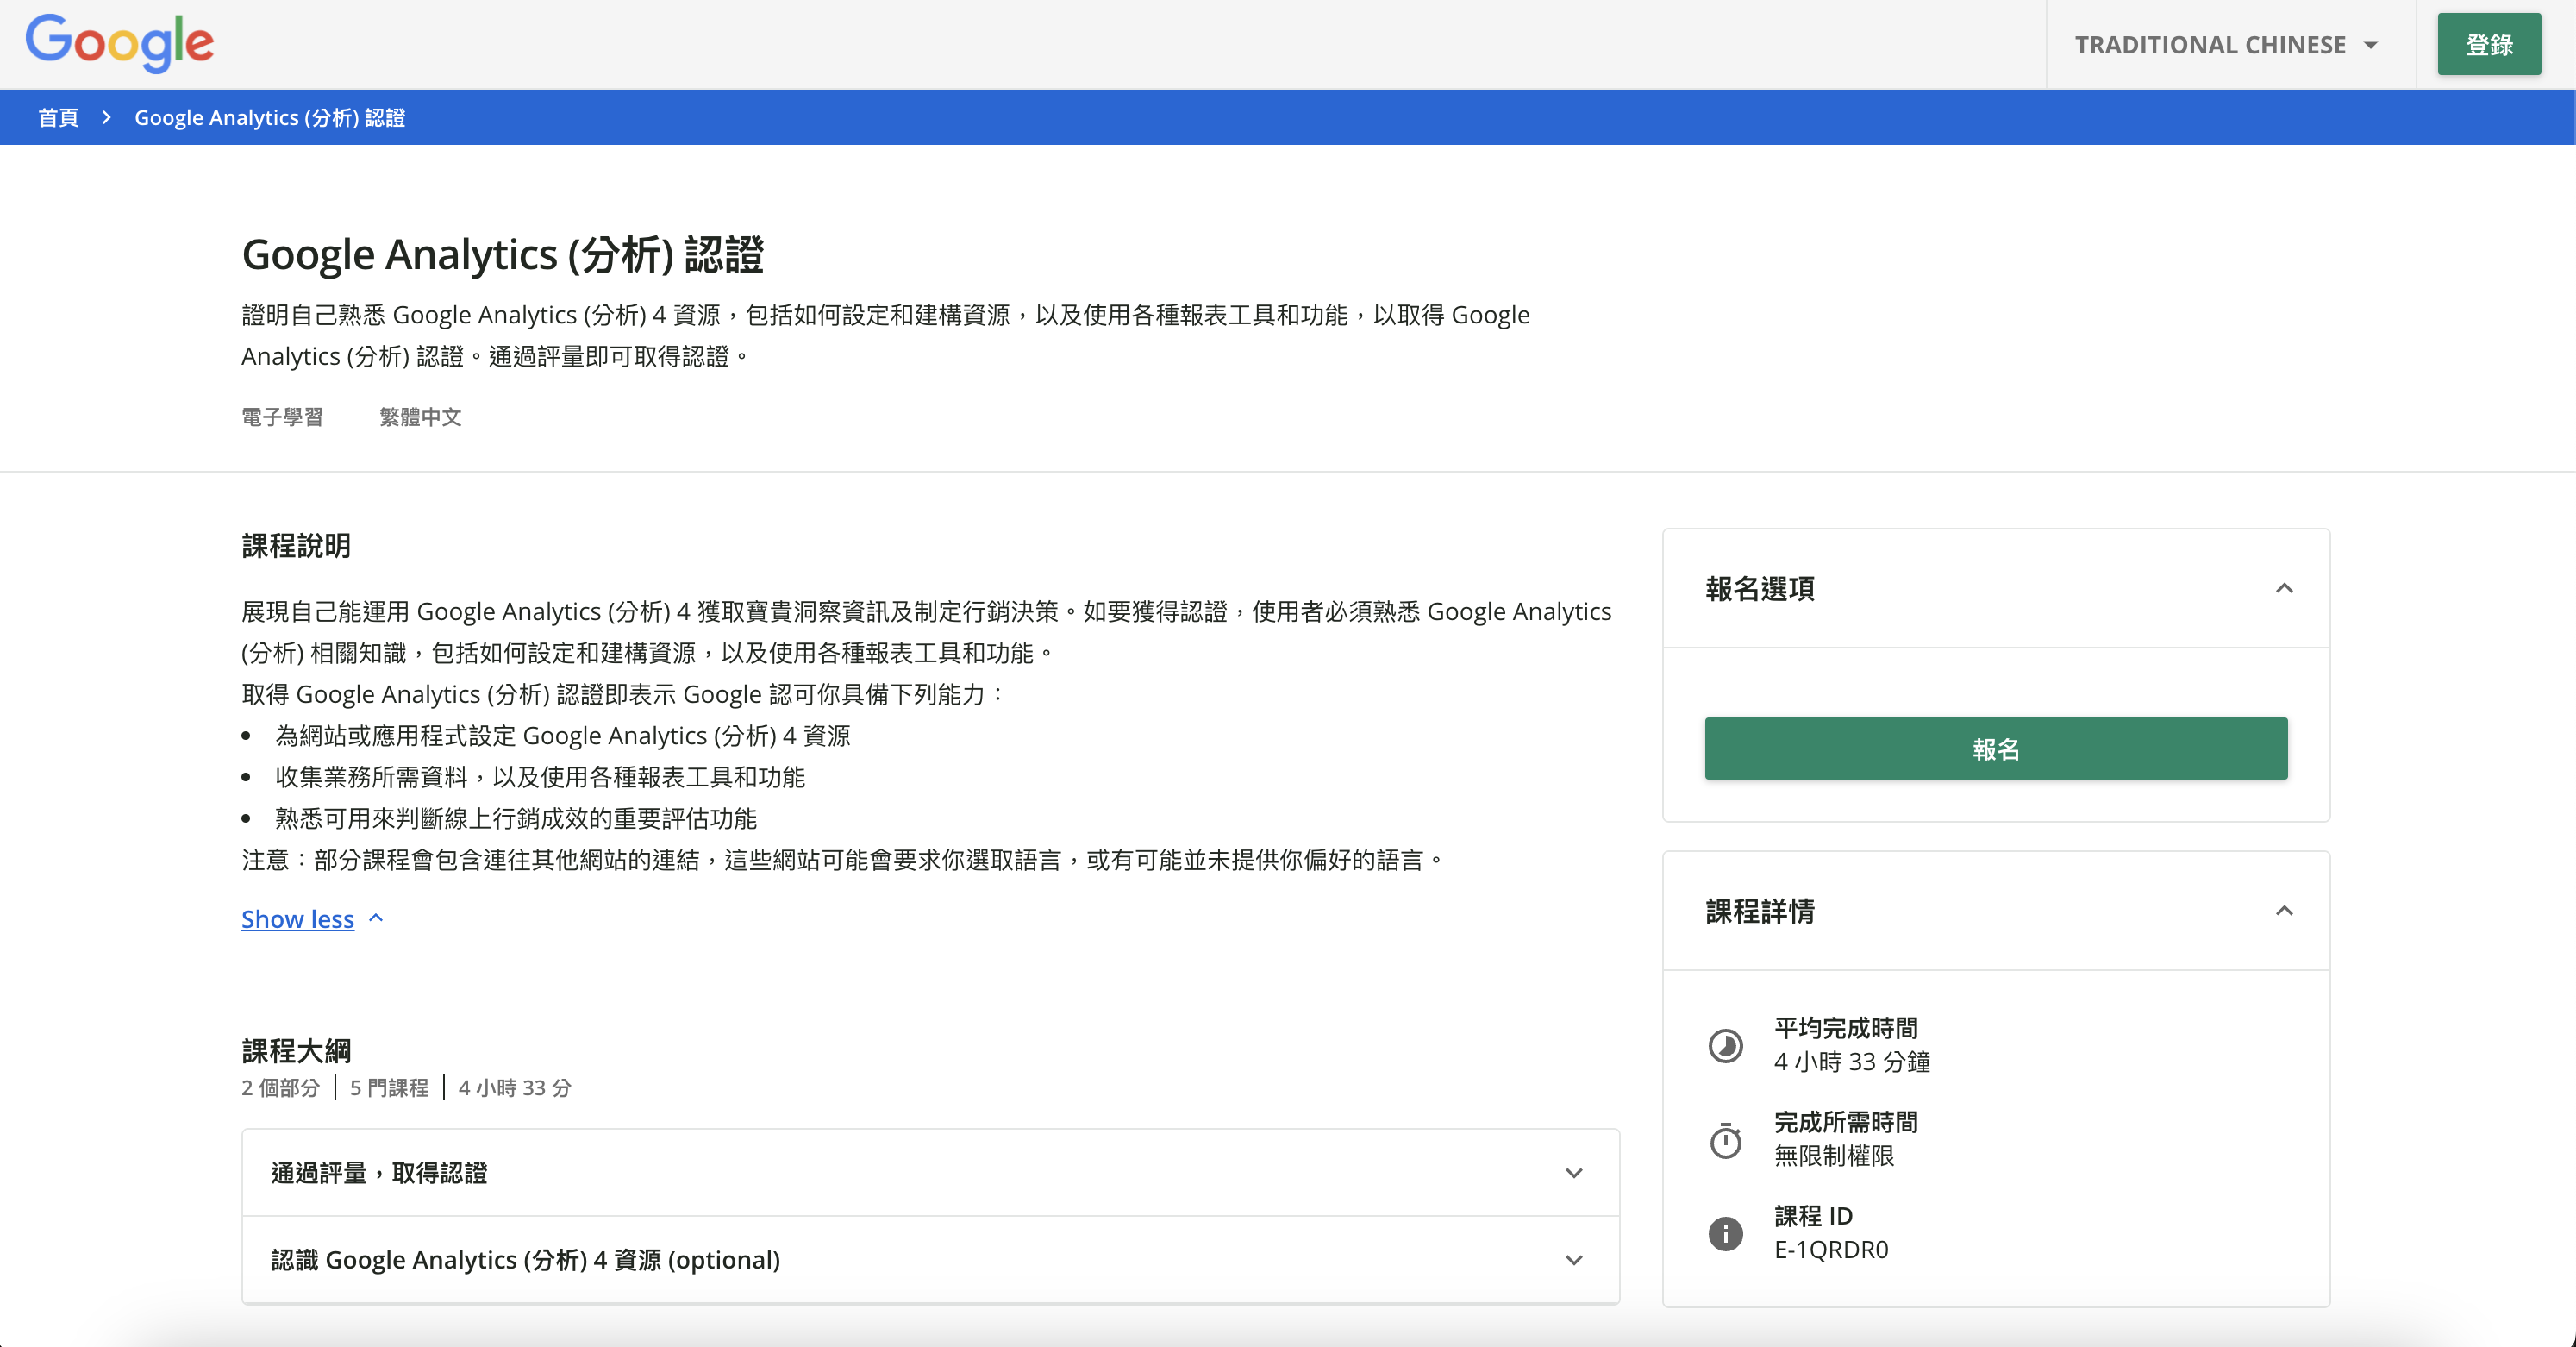Click the stopwatch icon beside 完成所需時間
2576x1347 pixels.
coord(1725,1140)
